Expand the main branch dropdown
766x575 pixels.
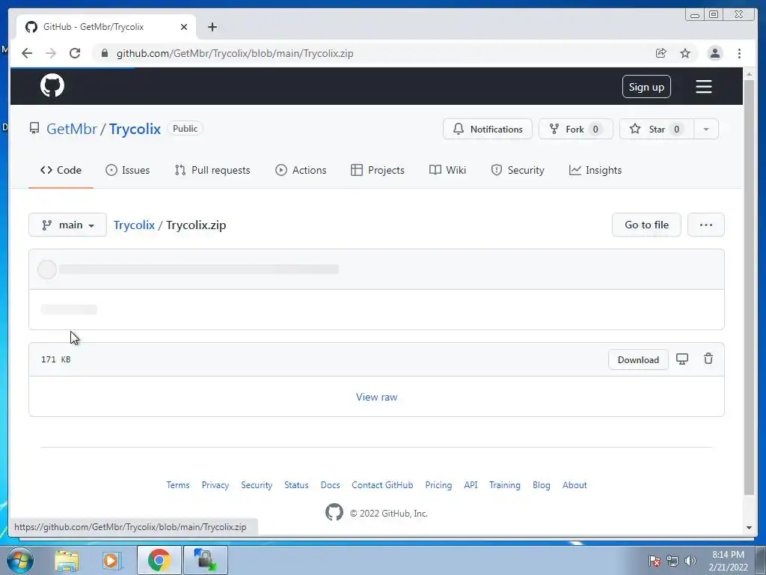pyautogui.click(x=67, y=225)
